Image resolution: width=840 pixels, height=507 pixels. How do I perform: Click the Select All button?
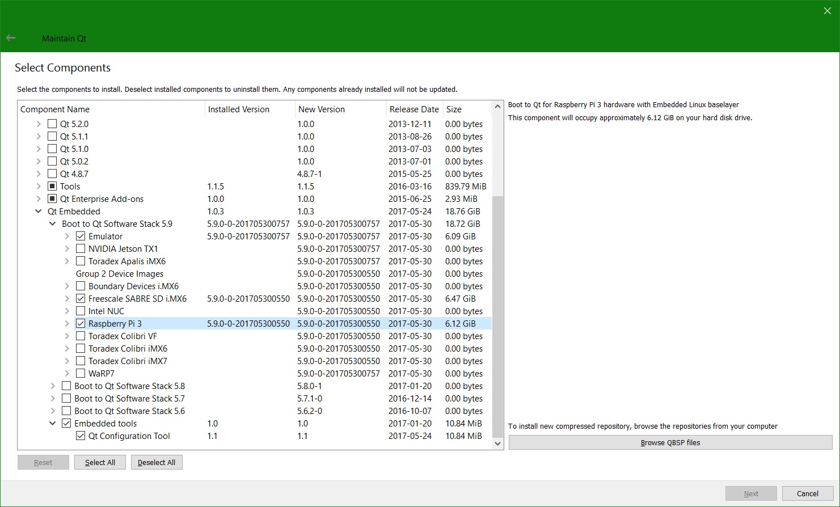point(100,462)
